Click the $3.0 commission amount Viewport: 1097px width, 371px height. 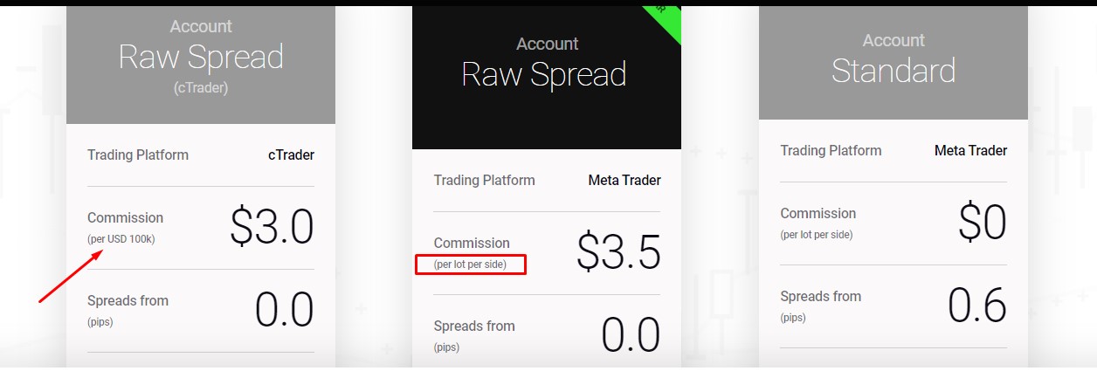[272, 227]
